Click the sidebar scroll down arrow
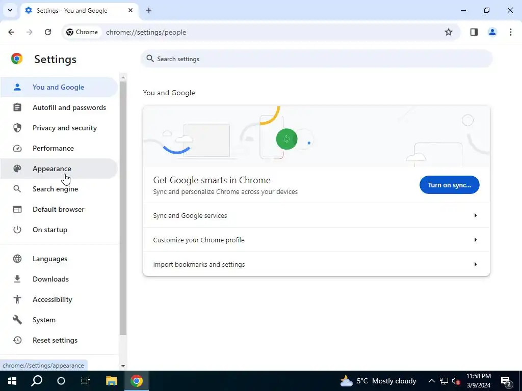 pos(123,366)
